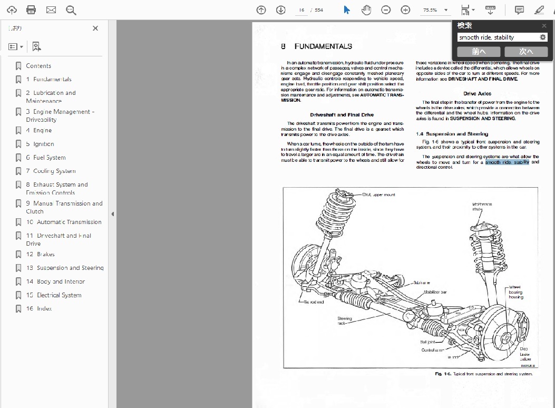Image resolution: width=555 pixels, height=408 pixels.
Task: Open bookmark 2 Lubrication and Maintenance
Action: tap(51, 96)
